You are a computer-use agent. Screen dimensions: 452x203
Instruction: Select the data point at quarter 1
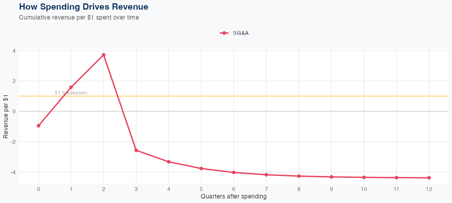pyautogui.click(x=71, y=87)
